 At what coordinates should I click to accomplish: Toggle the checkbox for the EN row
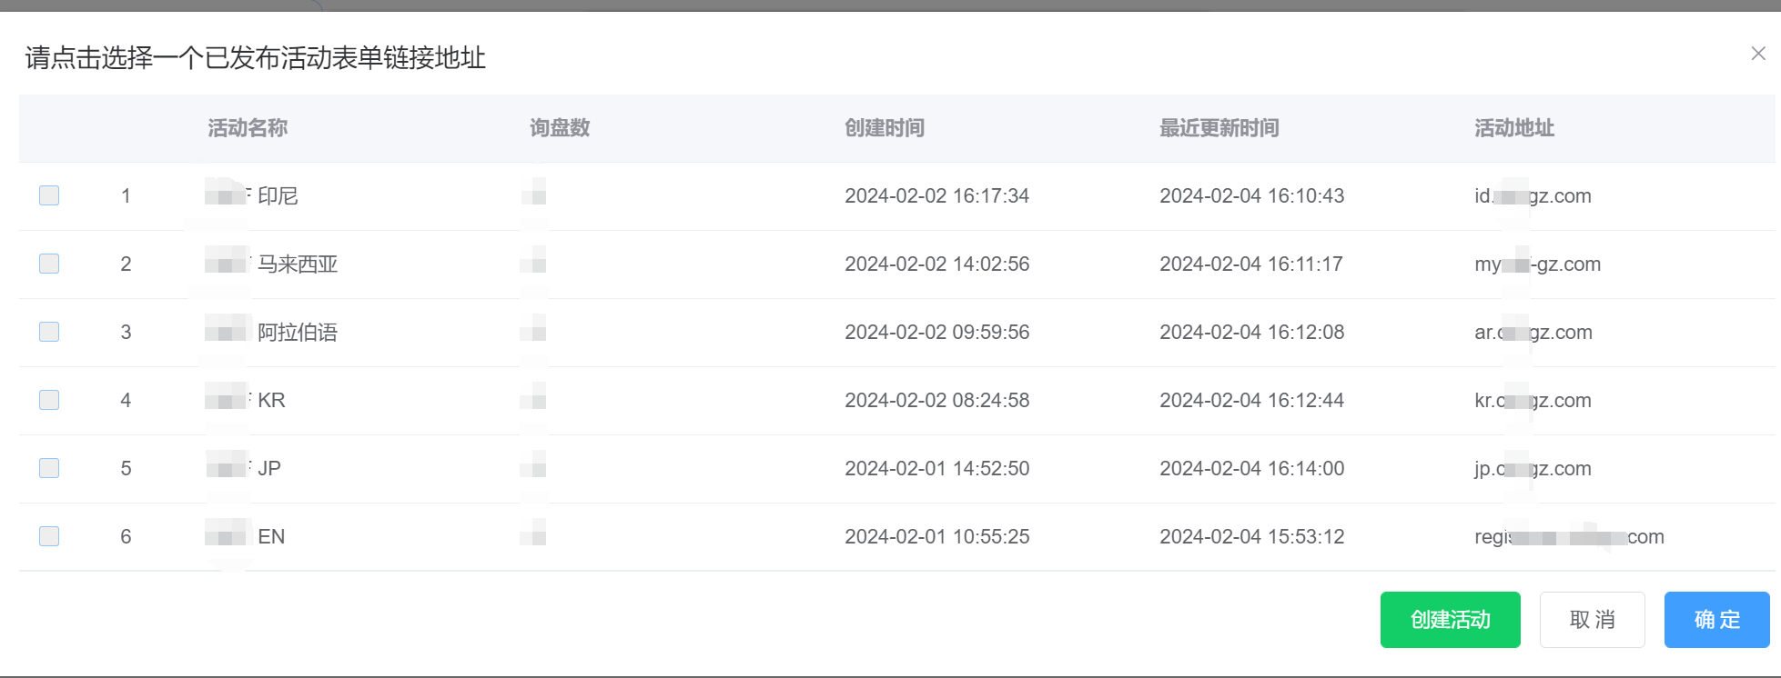(49, 536)
